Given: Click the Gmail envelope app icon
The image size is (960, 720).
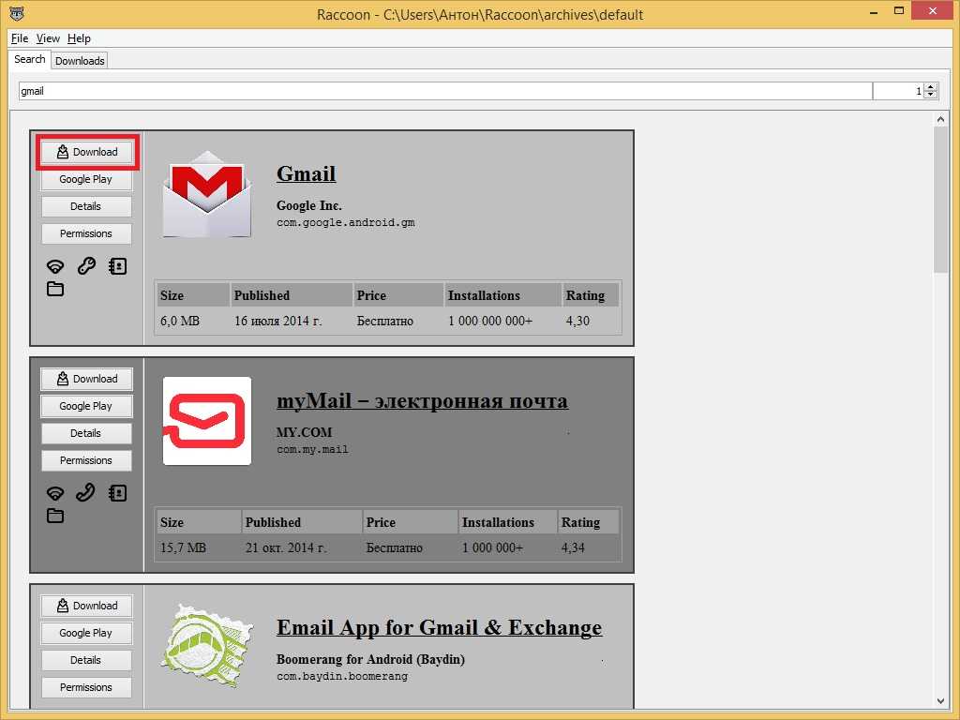Looking at the screenshot, I should coord(207,194).
